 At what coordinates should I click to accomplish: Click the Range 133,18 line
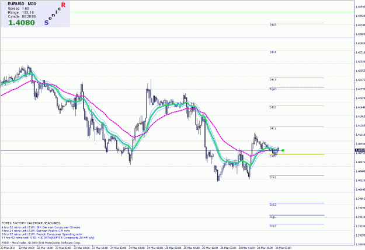click(x=21, y=13)
